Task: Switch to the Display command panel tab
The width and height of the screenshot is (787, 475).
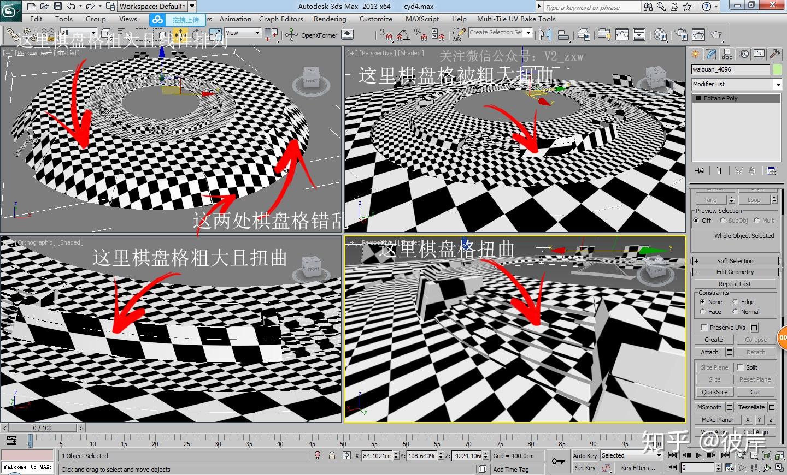Action: [x=759, y=54]
